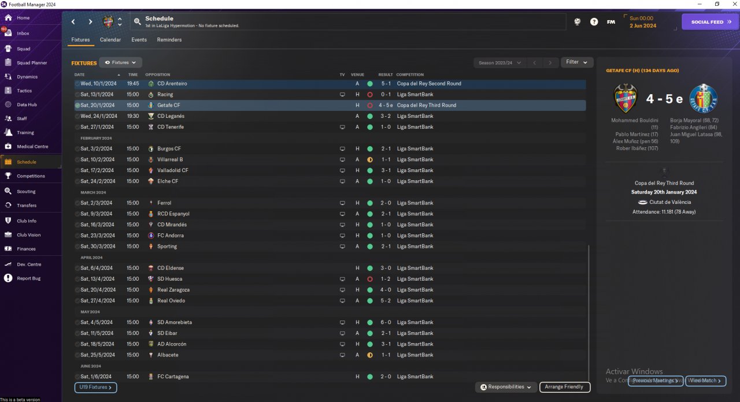
Task: Open Club Vision
Action: coord(29,235)
